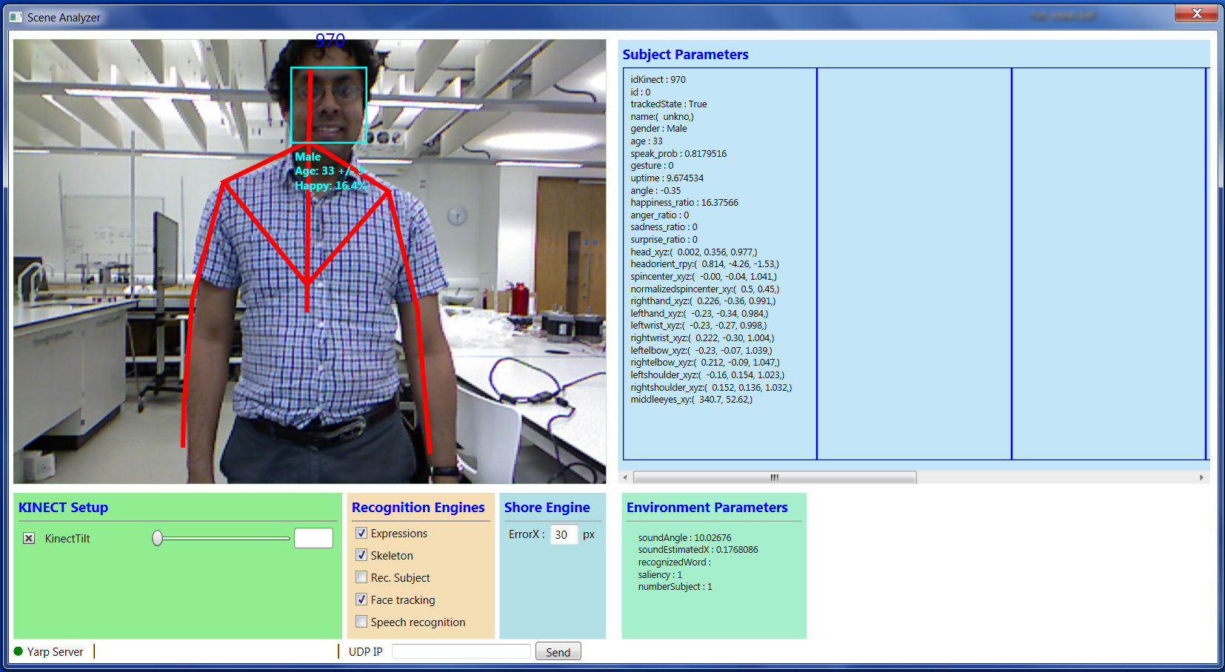This screenshot has width=1225, height=672.
Task: Click the Kinect camera video feed
Action: 310,261
